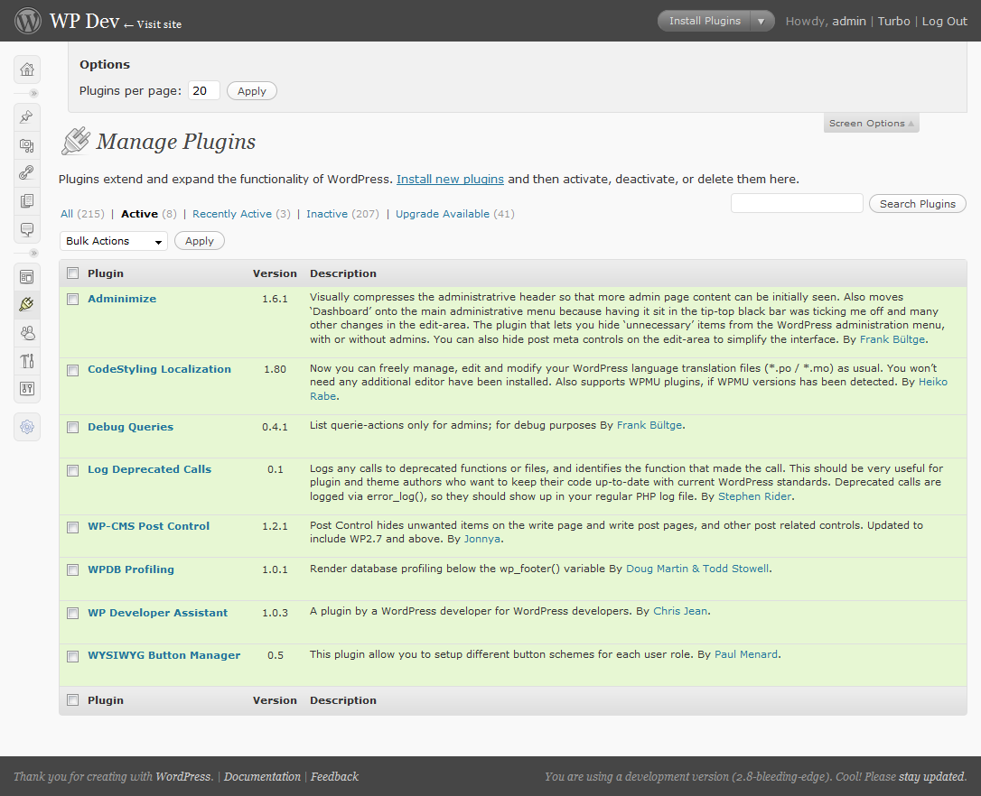This screenshot has width=981, height=796.
Task: Visit author Paul Menard link
Action: point(746,654)
